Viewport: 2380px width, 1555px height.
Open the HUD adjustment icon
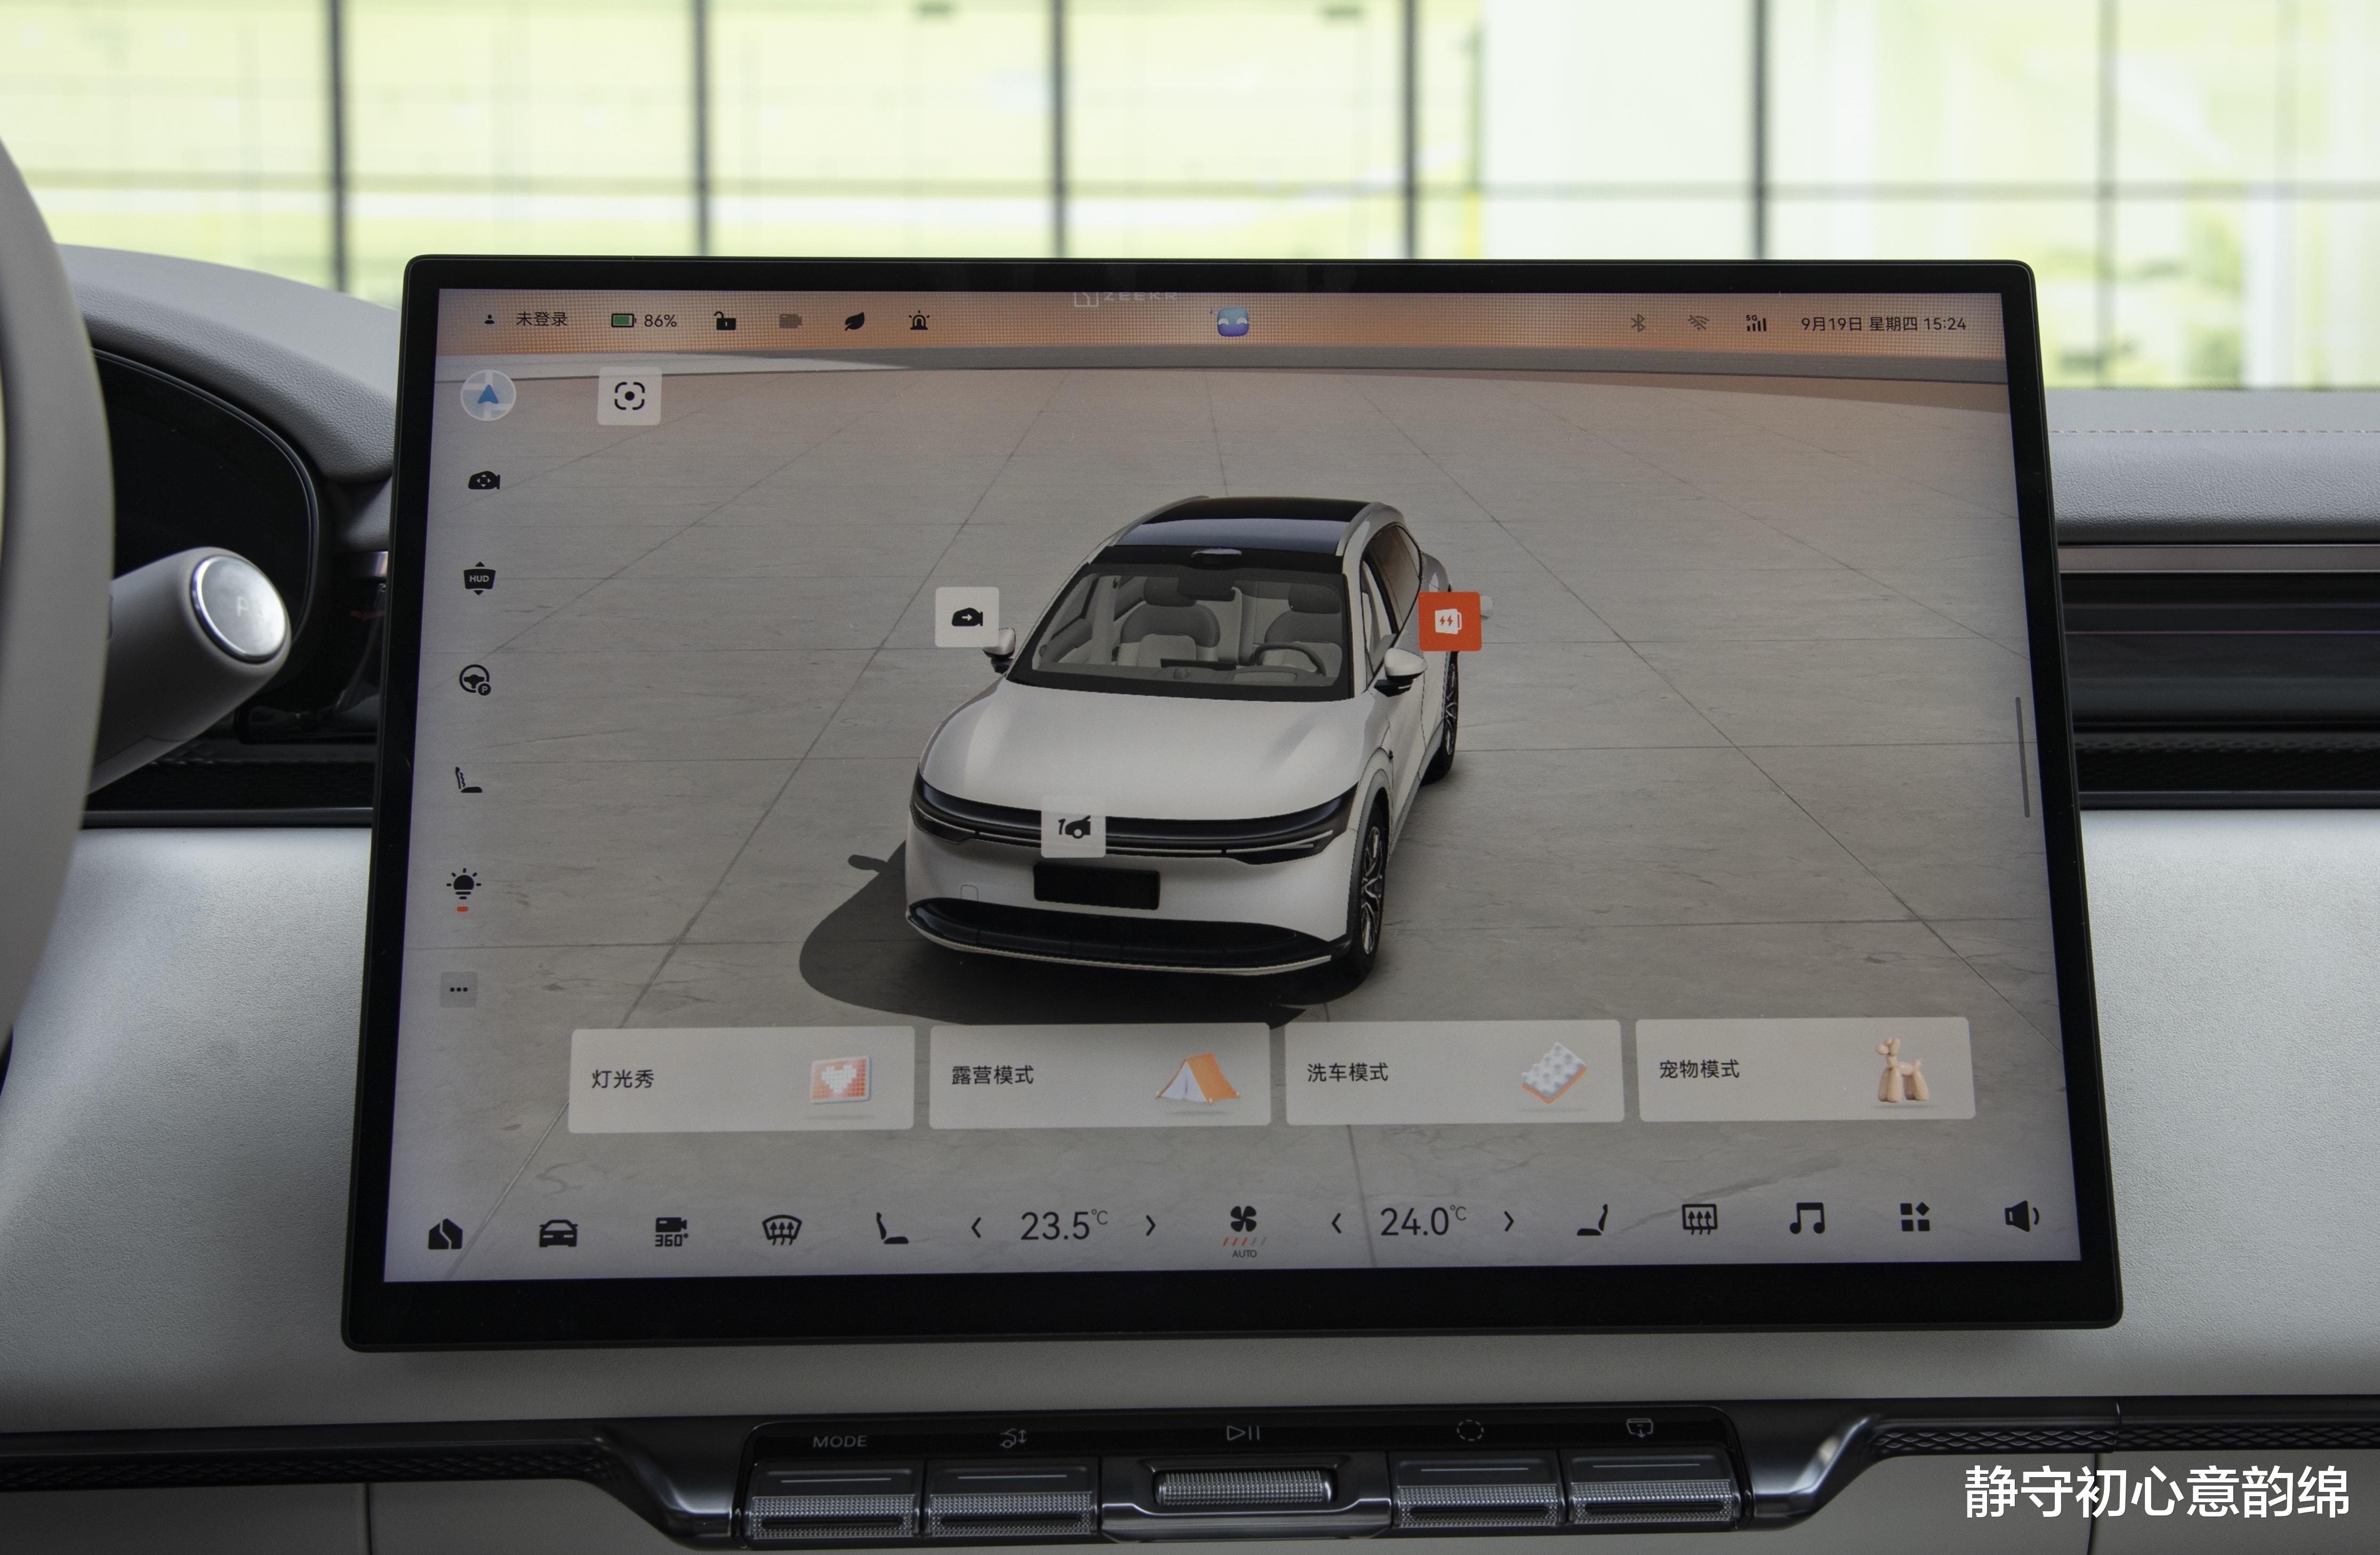point(479,579)
